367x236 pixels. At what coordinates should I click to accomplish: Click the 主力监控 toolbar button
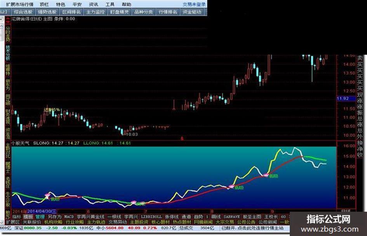(x=95, y=12)
